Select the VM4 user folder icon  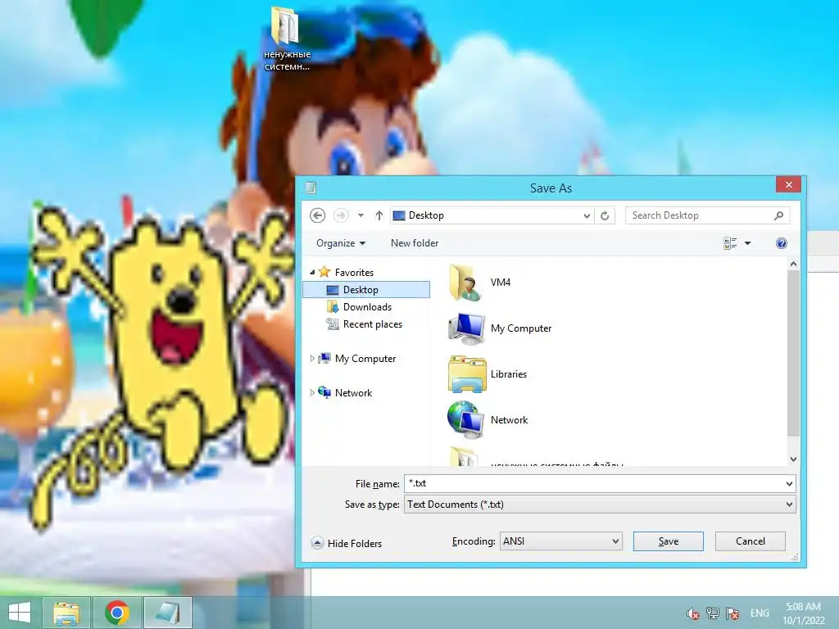465,283
